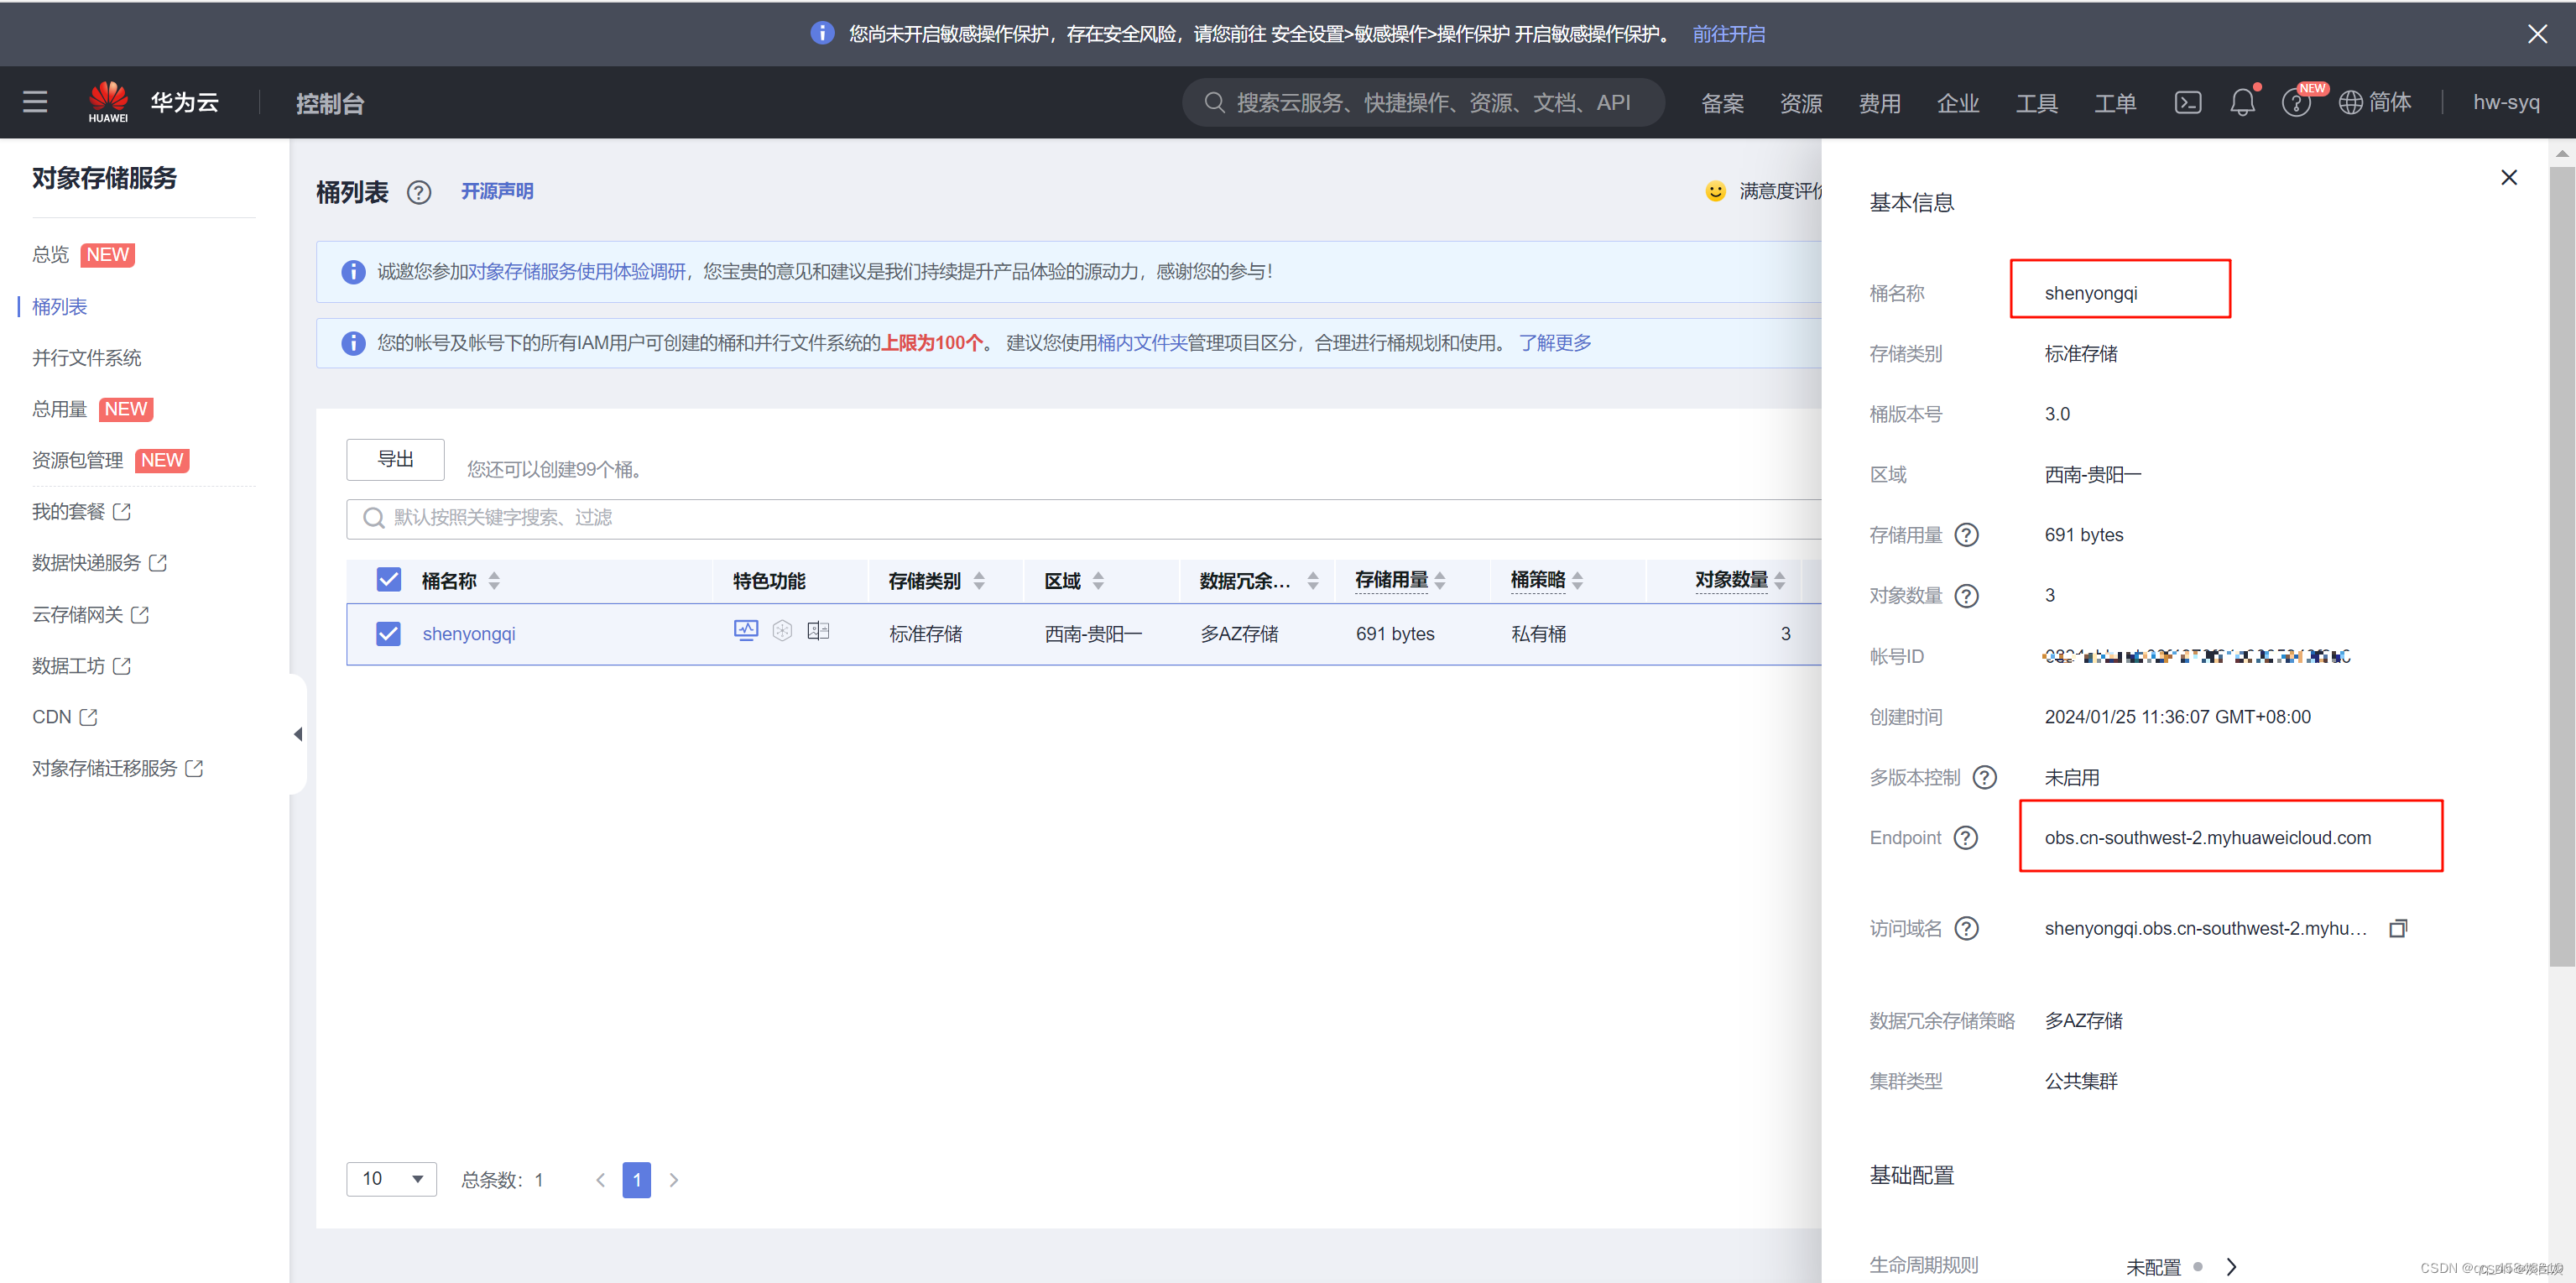Viewport: 2576px width, 1283px height.
Task: Open the cloud shell terminal icon
Action: point(2187,102)
